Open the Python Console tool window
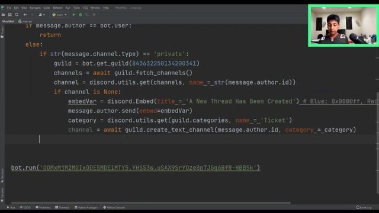379x213 pixels. [114, 208]
